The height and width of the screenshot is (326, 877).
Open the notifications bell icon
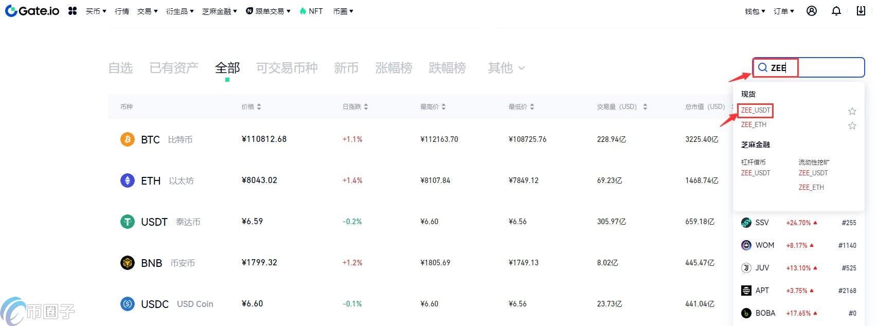click(x=836, y=11)
